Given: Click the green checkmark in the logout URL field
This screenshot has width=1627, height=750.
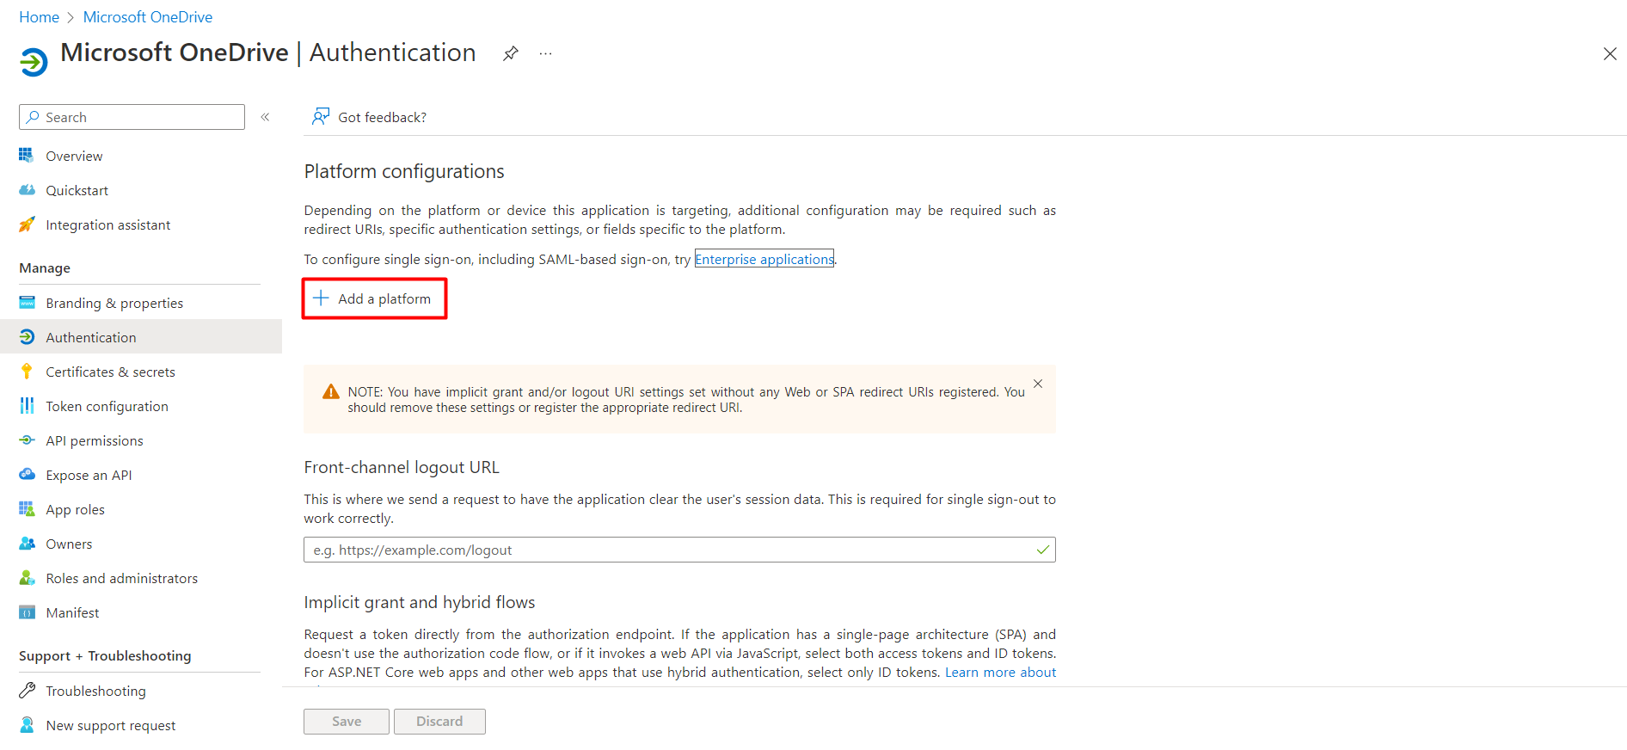Looking at the screenshot, I should [x=1042, y=550].
